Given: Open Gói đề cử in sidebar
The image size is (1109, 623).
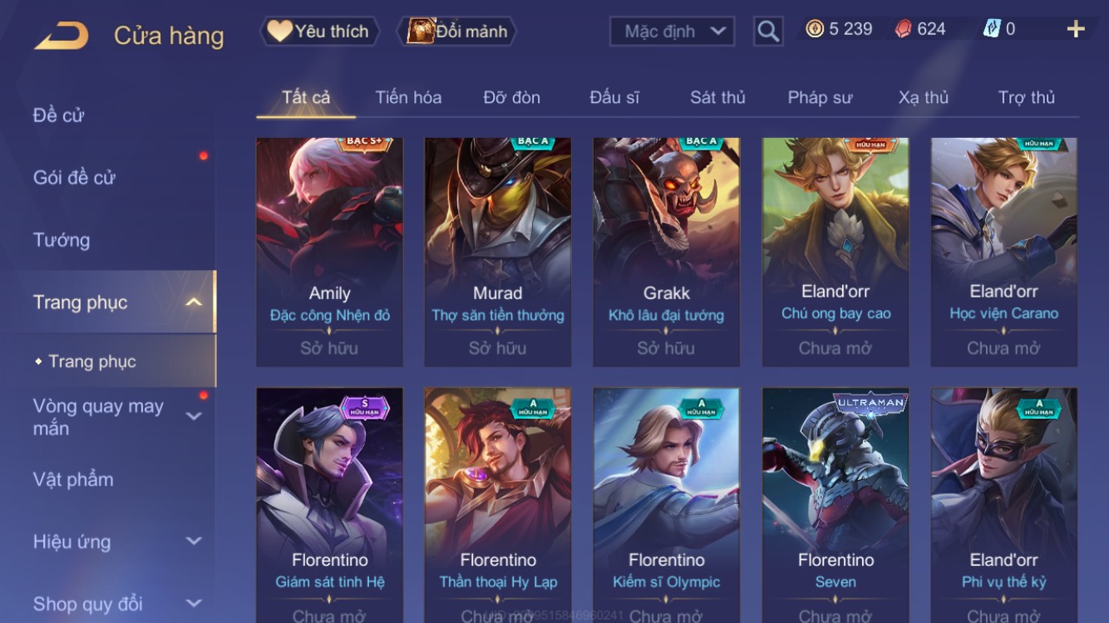Looking at the screenshot, I should [74, 178].
